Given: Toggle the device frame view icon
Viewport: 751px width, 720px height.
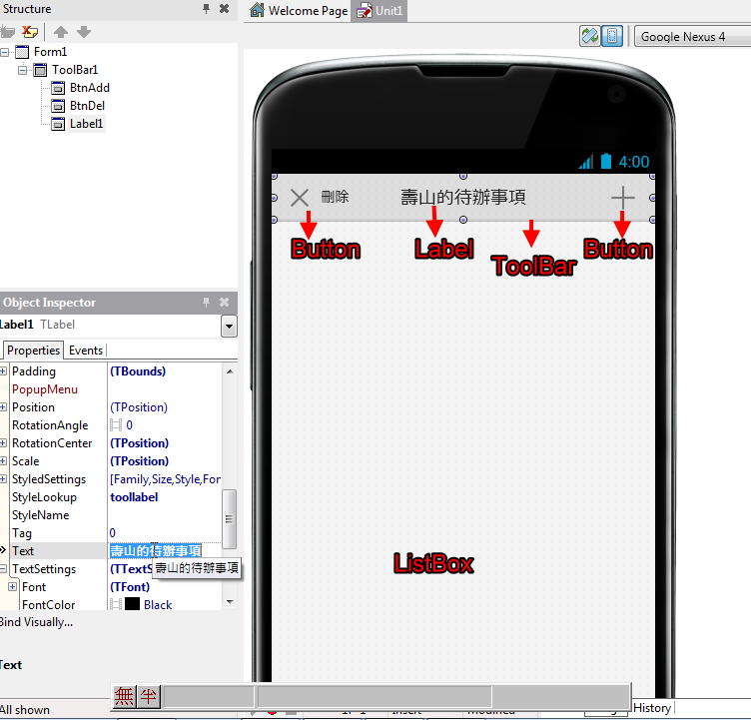Looking at the screenshot, I should 612,36.
